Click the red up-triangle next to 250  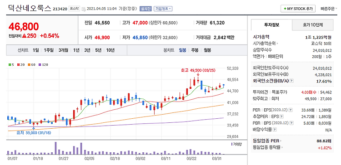click(25, 36)
